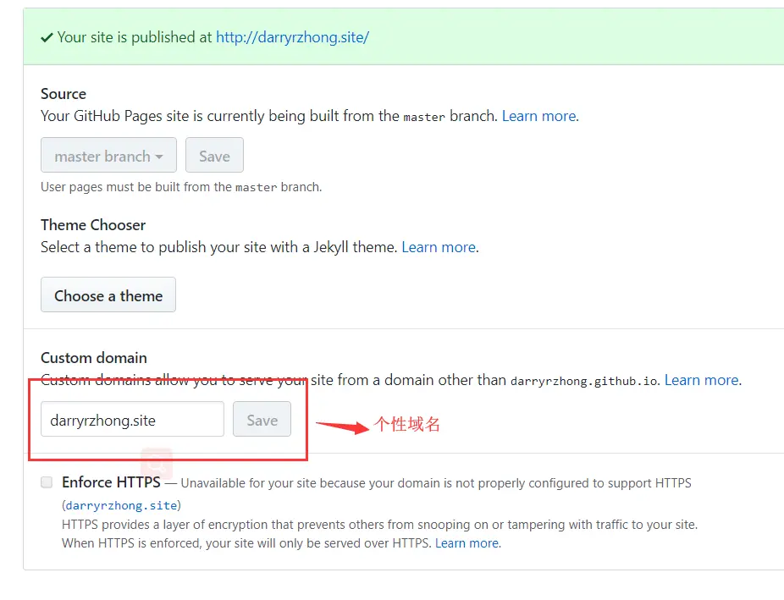Viewport: 784px width, 600px height.
Task: Click Save button beside custom domain field
Action: pos(262,419)
